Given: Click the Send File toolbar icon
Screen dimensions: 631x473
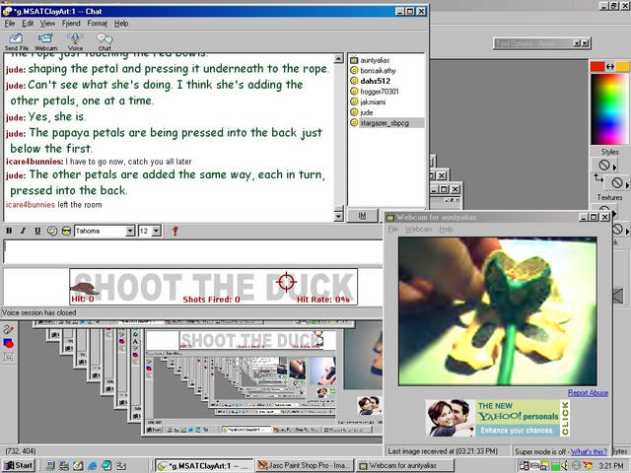Looking at the screenshot, I should coord(16,41).
